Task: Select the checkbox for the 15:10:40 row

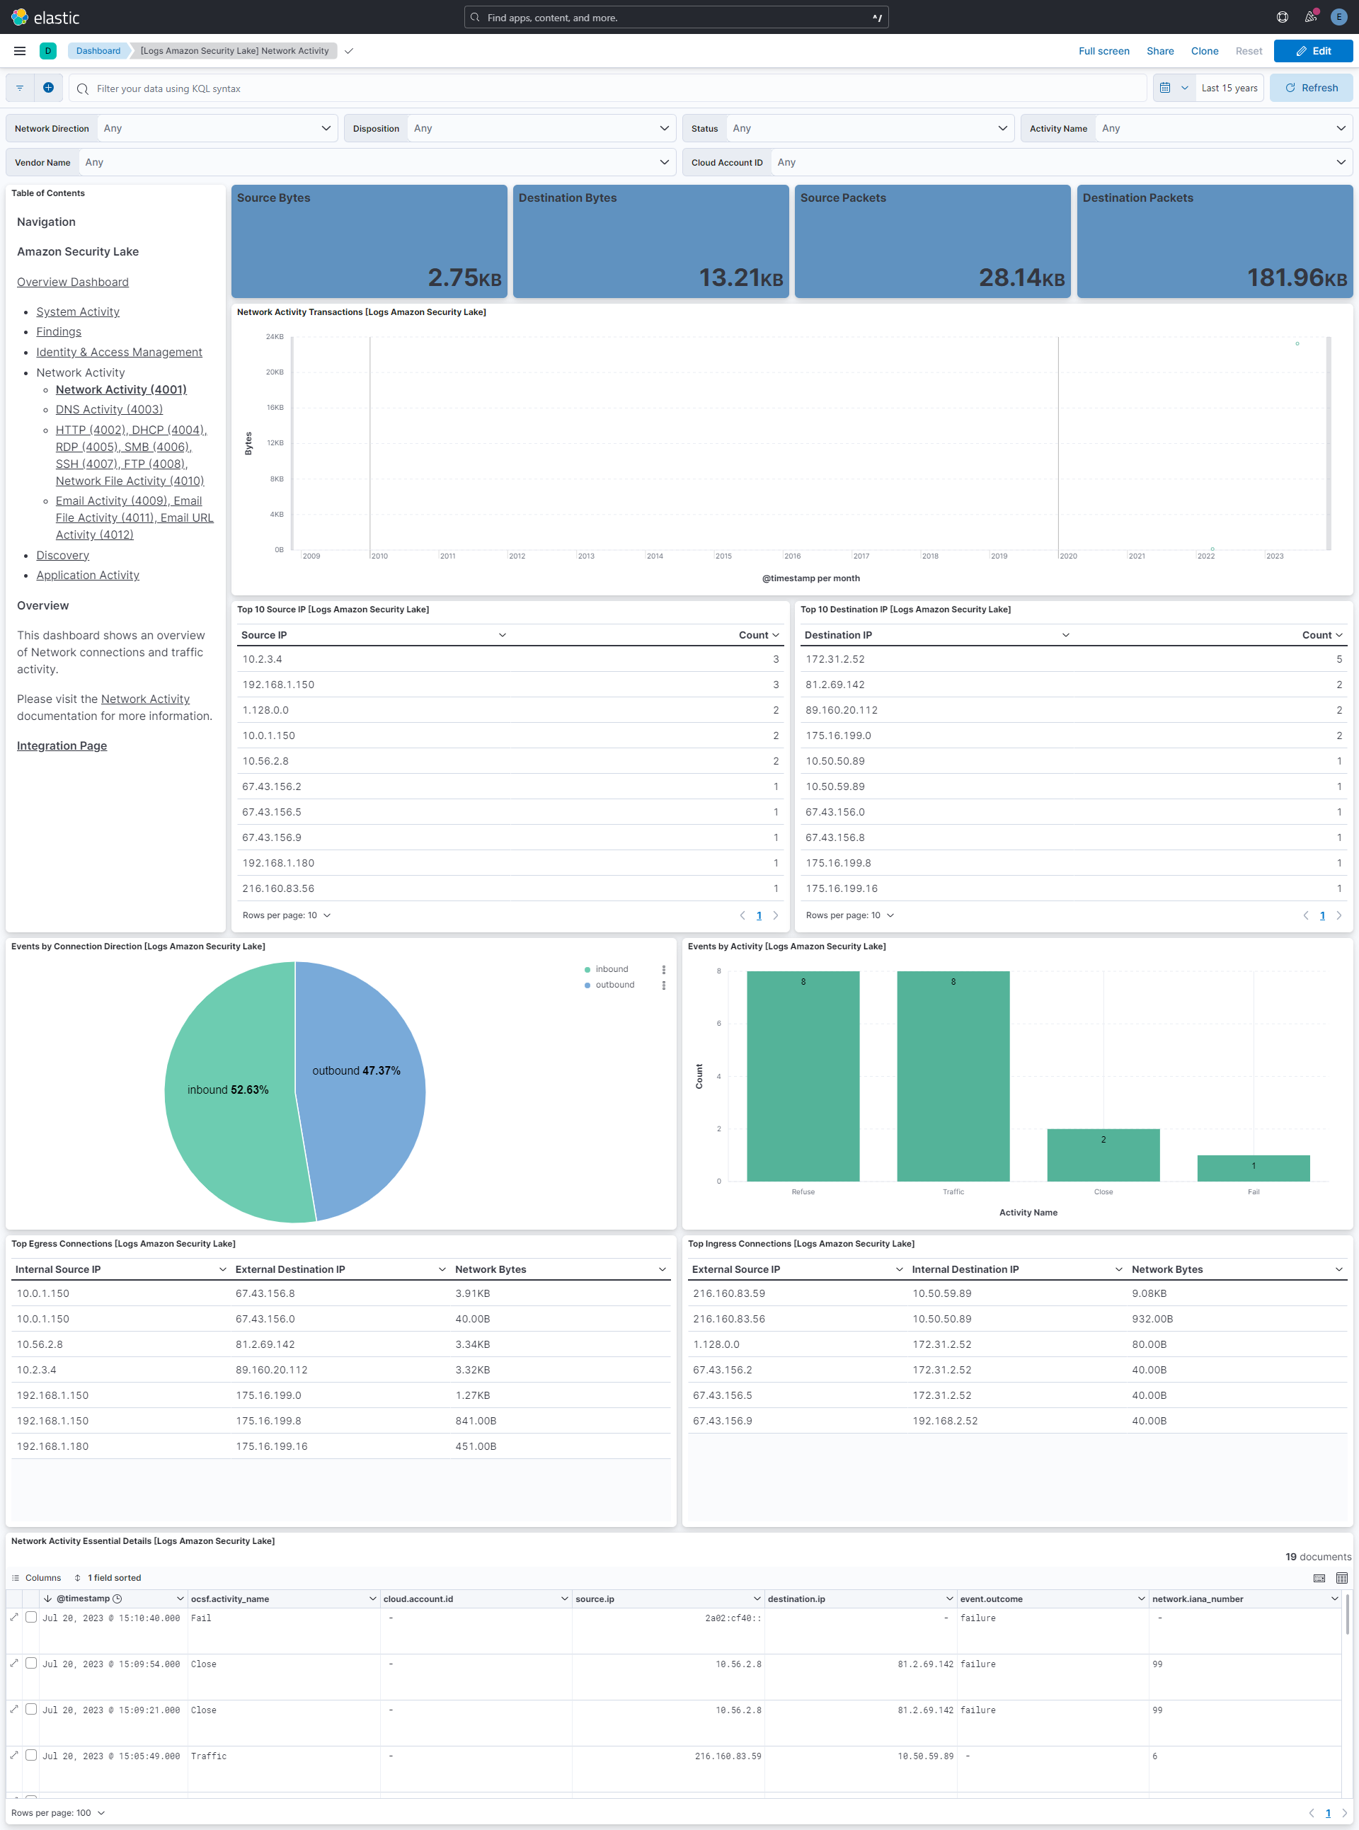Action: pos(31,1617)
